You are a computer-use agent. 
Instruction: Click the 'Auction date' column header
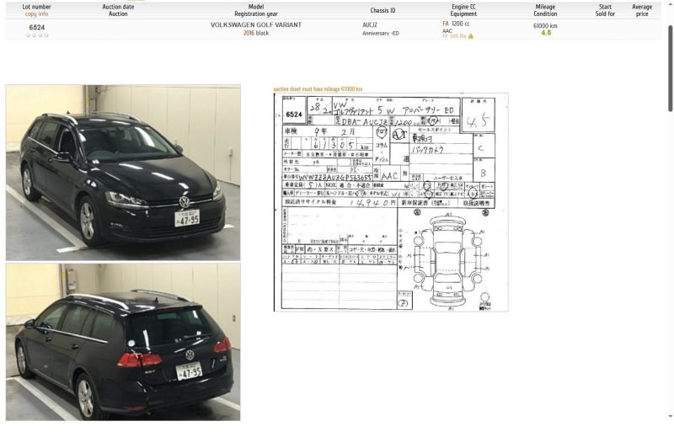point(118,7)
